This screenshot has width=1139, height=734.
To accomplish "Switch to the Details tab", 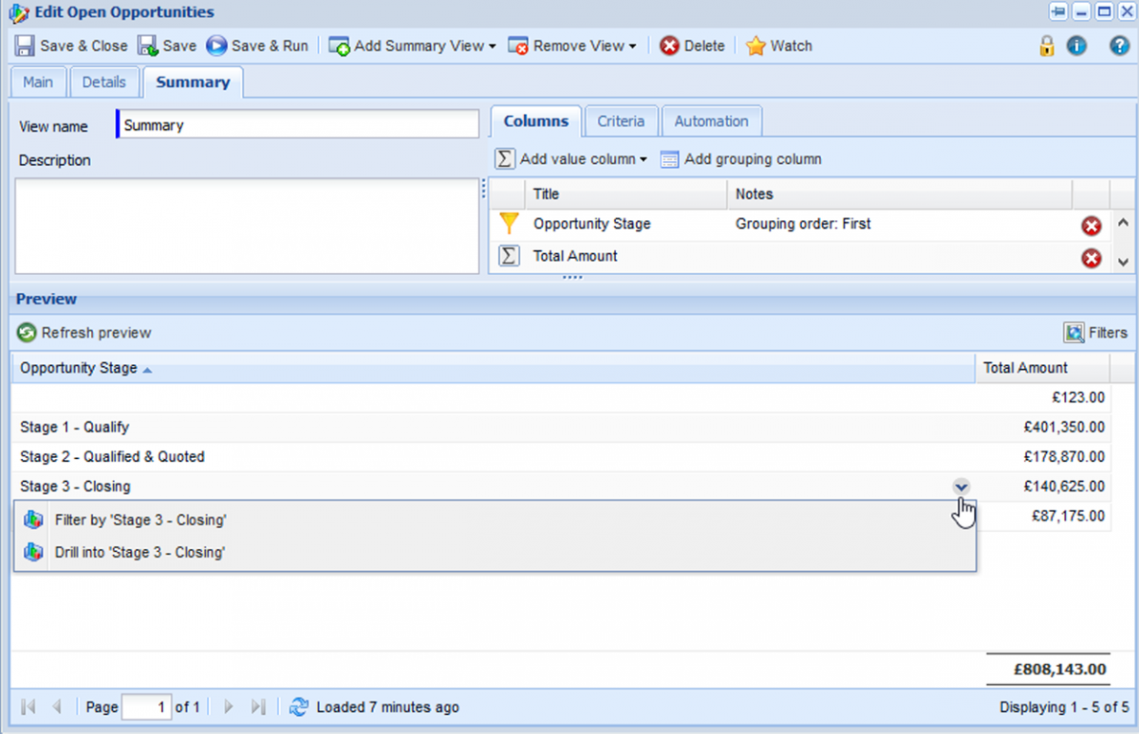I will click(x=103, y=83).
